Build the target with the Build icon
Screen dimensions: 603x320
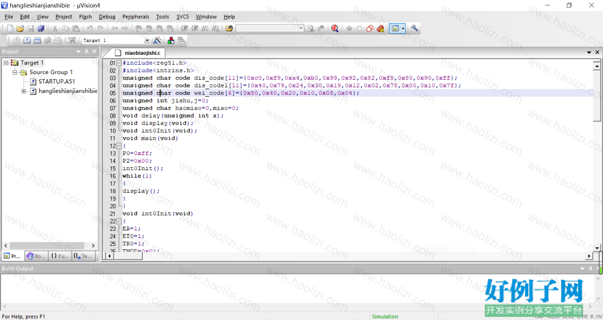27,40
